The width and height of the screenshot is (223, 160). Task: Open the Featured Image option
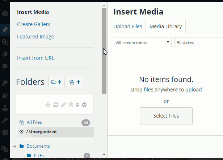pyautogui.click(x=35, y=37)
